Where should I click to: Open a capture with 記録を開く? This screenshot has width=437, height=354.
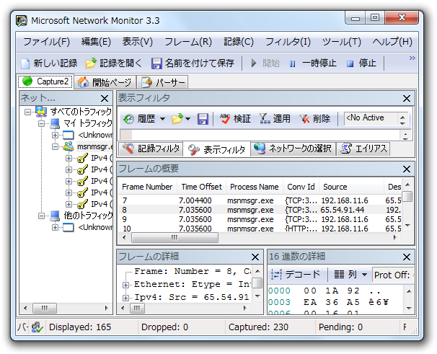click(113, 63)
